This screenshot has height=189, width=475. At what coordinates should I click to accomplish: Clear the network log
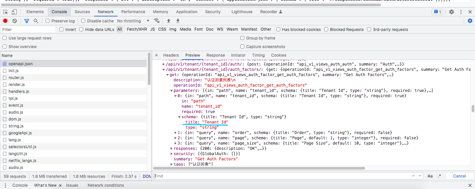click(x=15, y=21)
